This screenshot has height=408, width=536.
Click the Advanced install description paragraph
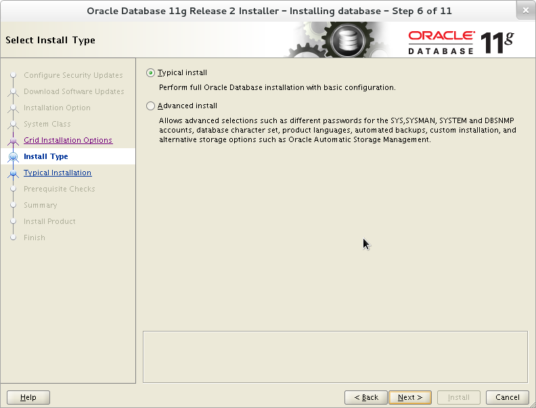(338, 130)
